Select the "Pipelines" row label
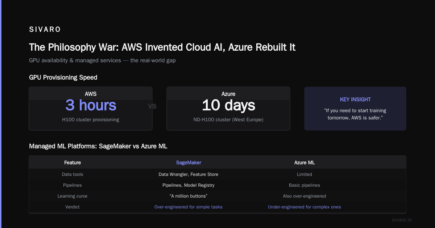 [x=72, y=185]
